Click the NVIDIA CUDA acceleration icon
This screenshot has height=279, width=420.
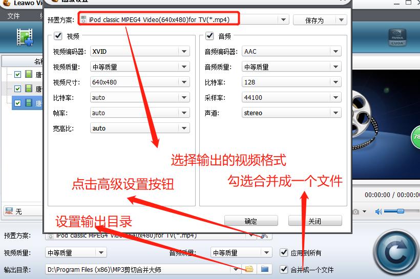[x=397, y=38]
